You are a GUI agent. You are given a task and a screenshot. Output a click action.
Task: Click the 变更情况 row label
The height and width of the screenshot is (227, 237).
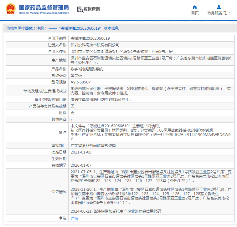(x=59, y=192)
